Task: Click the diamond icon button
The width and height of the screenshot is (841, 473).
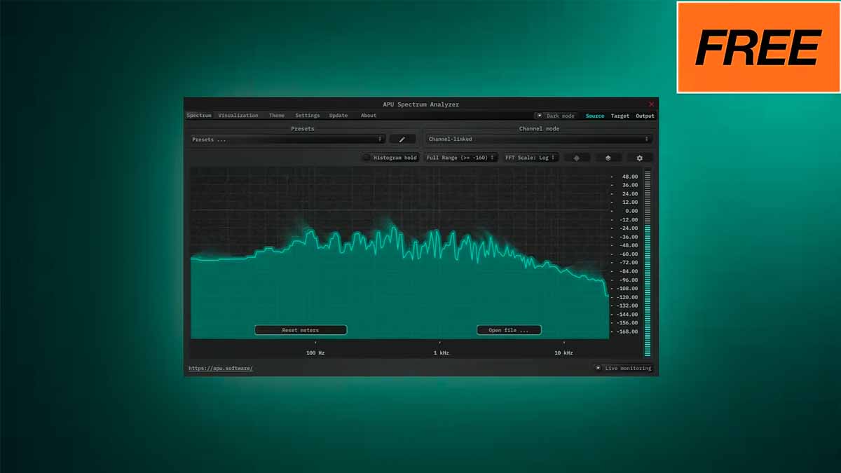Action: coord(577,158)
